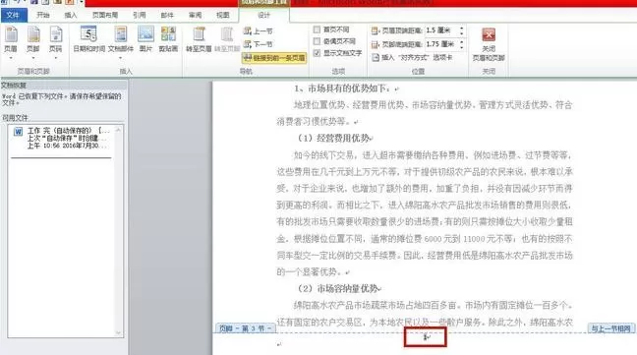Expand the 文档部件 (Quick Parts) menu
Screen dimensions: 637x355
[x=121, y=42]
